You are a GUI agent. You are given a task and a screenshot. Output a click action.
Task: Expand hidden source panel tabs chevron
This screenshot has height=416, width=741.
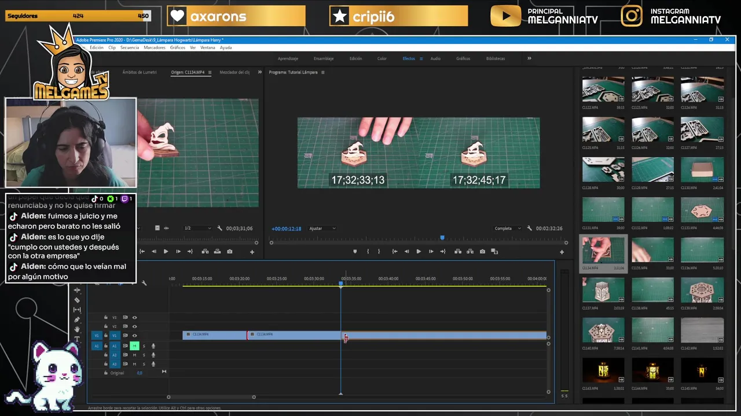259,72
